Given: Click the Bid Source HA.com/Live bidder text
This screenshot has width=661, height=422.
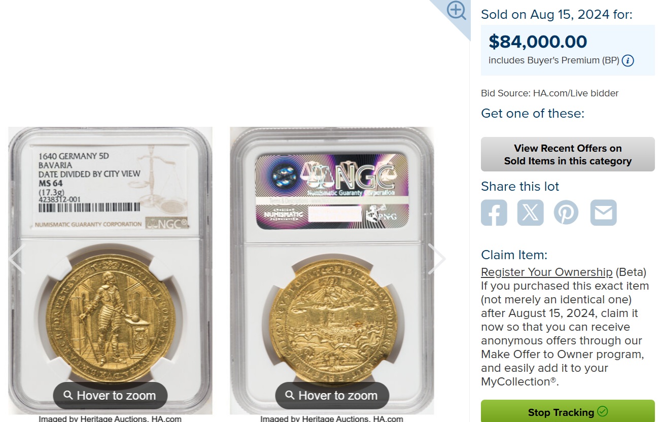Looking at the screenshot, I should point(550,93).
